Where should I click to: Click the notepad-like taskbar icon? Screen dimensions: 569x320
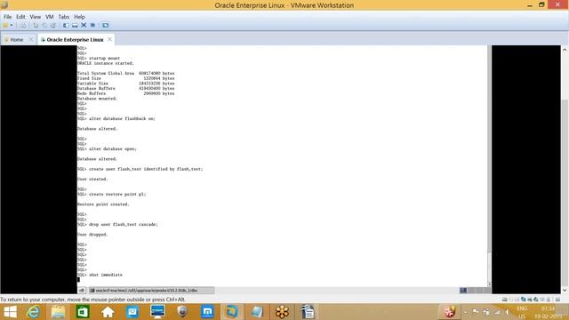click(257, 312)
